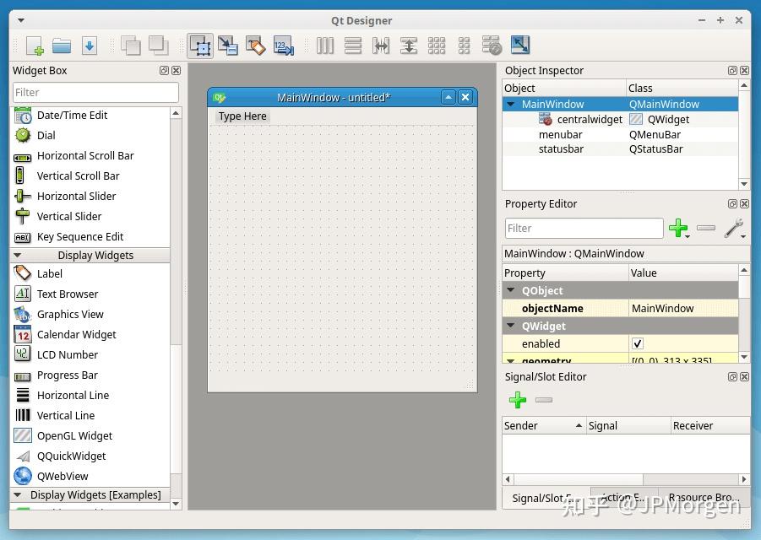Add a new signal/slot connection
Screen dimensions: 761x540
(x=518, y=400)
